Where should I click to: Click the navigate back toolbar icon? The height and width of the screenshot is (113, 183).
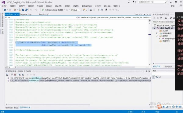[x=5, y=10]
